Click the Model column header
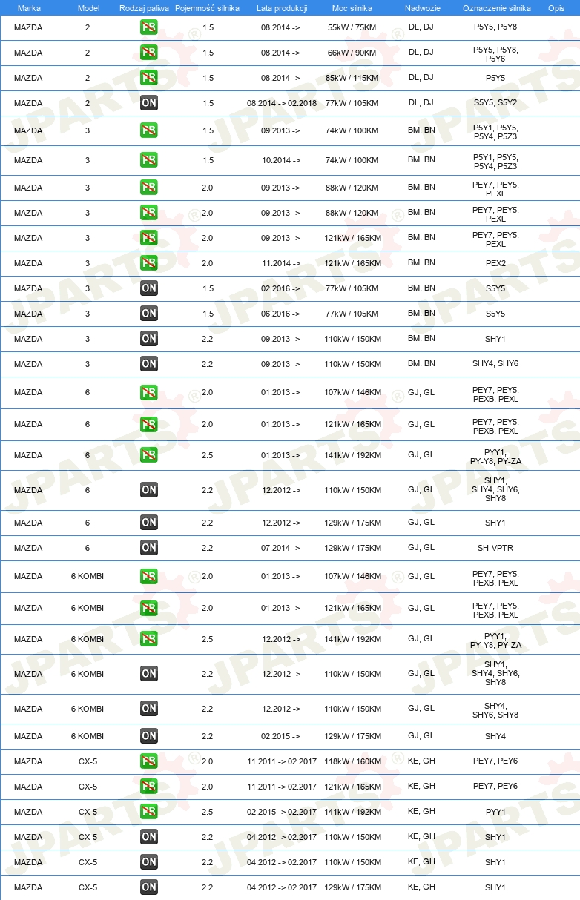Image resolution: width=580 pixels, height=900 pixels. 88,7
